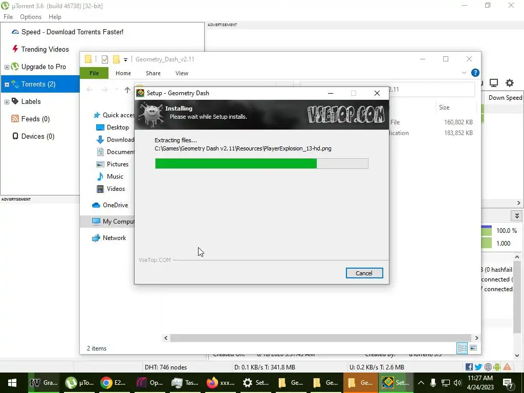Switch Explorer to details view icon

click(462, 348)
